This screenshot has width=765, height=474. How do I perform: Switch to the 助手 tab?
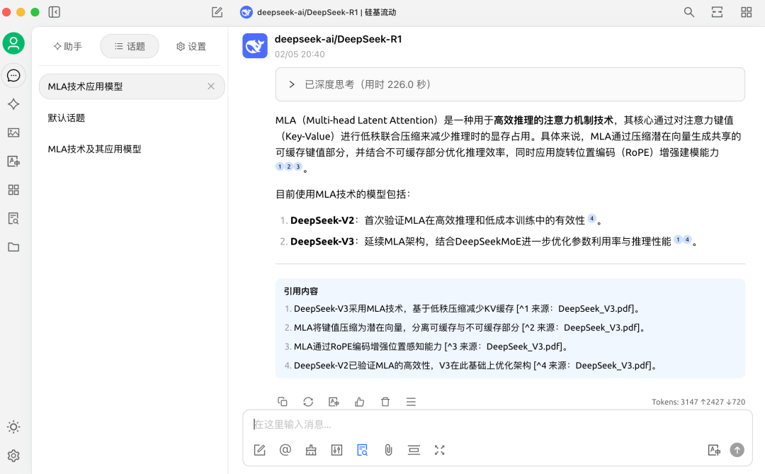point(68,46)
